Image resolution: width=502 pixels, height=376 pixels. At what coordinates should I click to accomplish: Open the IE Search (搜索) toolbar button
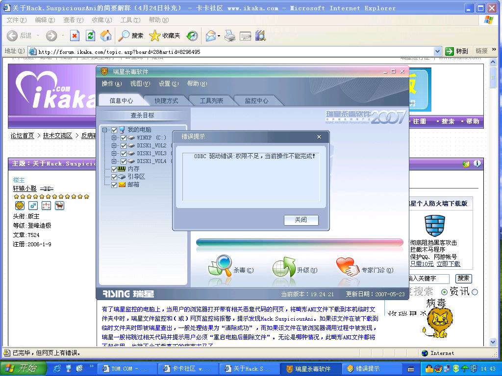[x=130, y=35]
